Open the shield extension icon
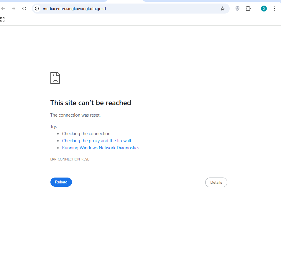This screenshot has height=275, width=281. point(237,9)
